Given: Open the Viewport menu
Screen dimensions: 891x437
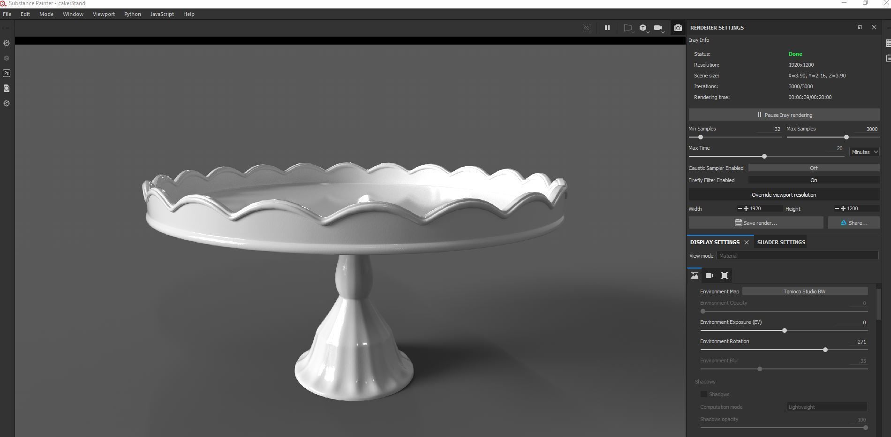Looking at the screenshot, I should 104,14.
